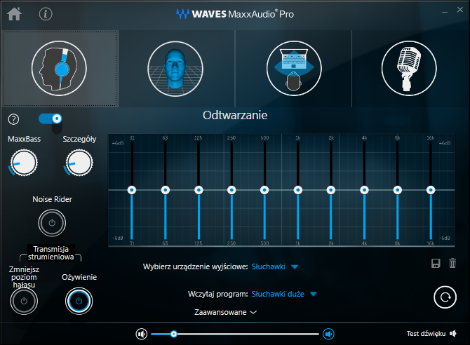Click the 125 Hz equalizer slider handle

[199, 190]
